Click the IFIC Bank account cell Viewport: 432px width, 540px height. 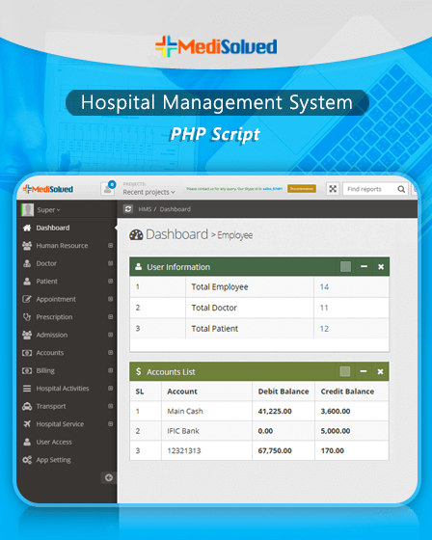(x=206, y=431)
